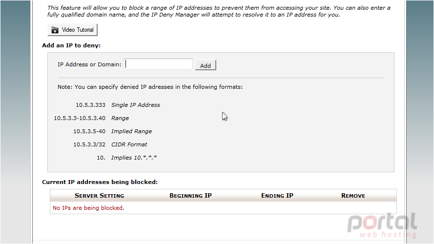Select the Remove column header
This screenshot has width=434, height=244.
[353, 196]
